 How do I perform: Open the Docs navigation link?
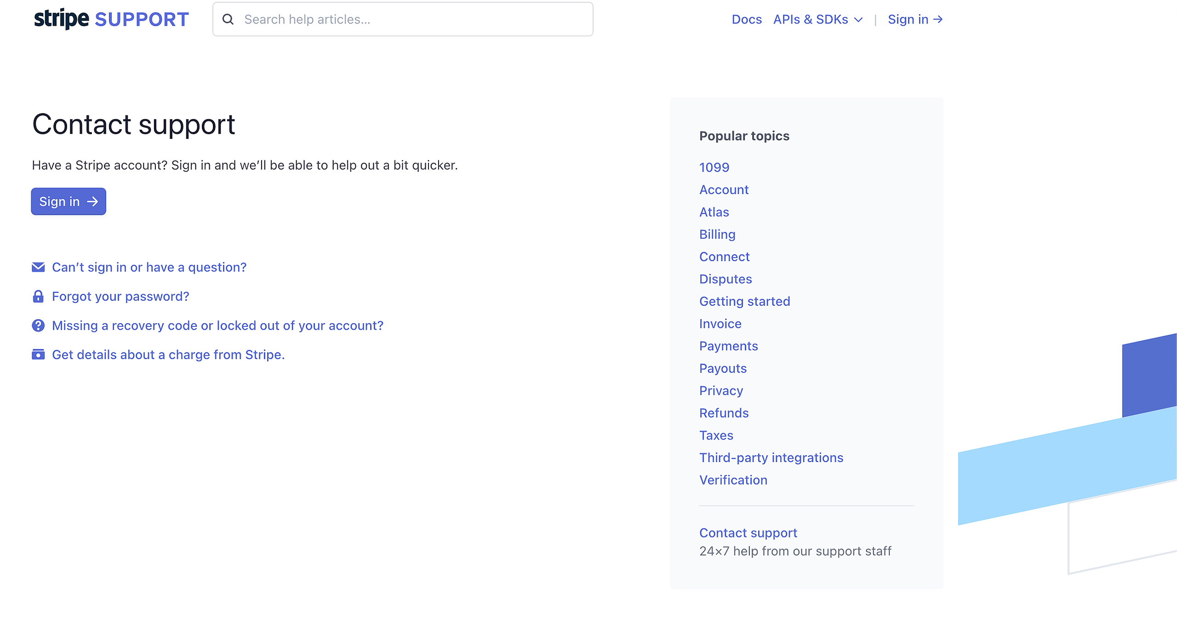(747, 19)
